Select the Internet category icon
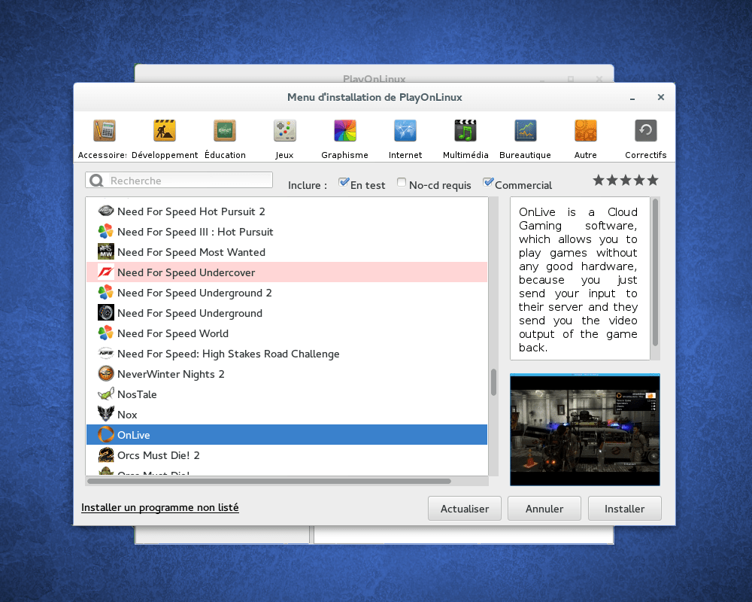This screenshot has height=602, width=752. pos(405,131)
